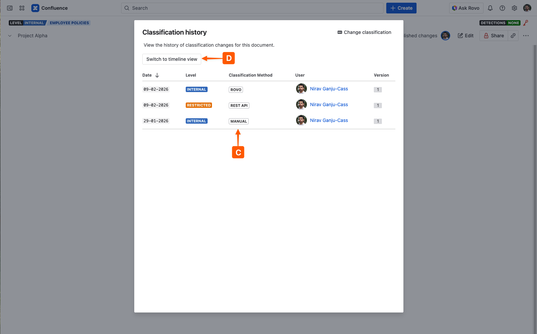Open Ask Rovo assistant

coord(466,8)
